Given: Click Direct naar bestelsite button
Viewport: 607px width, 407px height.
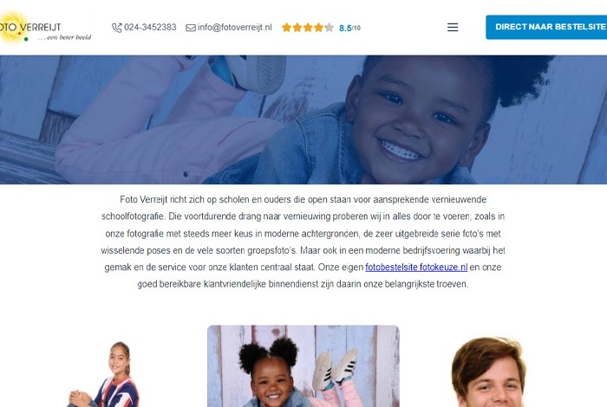Looking at the screenshot, I should (546, 27).
